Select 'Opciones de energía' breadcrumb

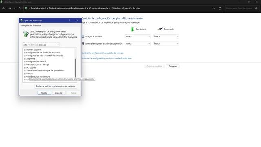[x=99, y=8]
